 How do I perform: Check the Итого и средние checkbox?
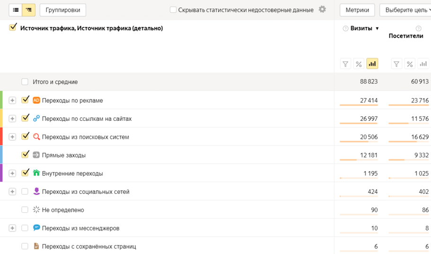25,82
